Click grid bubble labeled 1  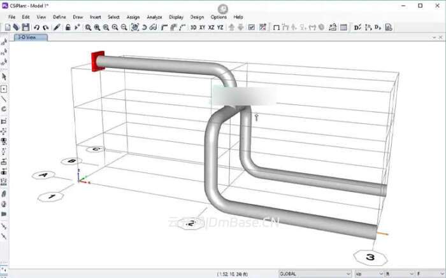tap(50, 197)
